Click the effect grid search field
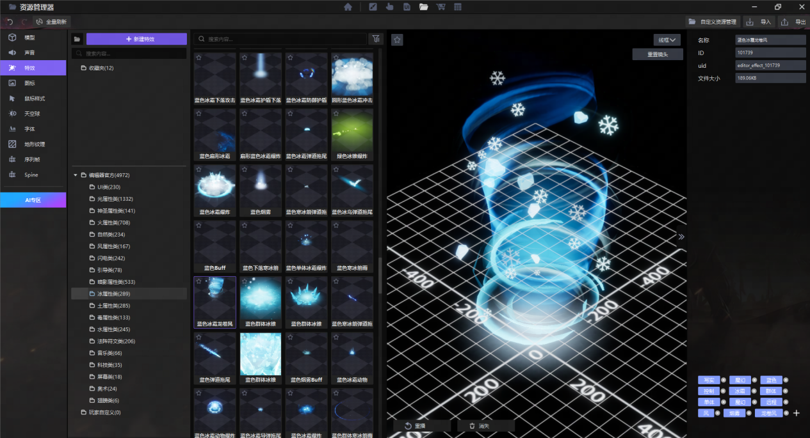The width and height of the screenshot is (810, 438). [280, 39]
